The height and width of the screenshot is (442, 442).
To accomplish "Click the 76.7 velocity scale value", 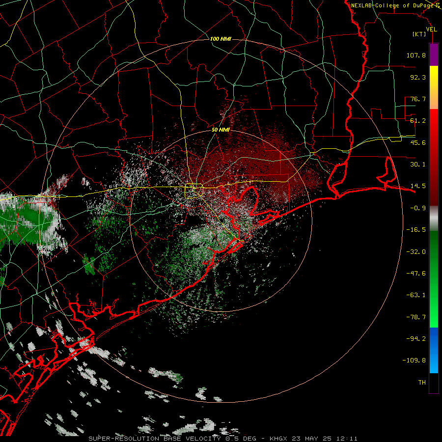I will pyautogui.click(x=418, y=99).
